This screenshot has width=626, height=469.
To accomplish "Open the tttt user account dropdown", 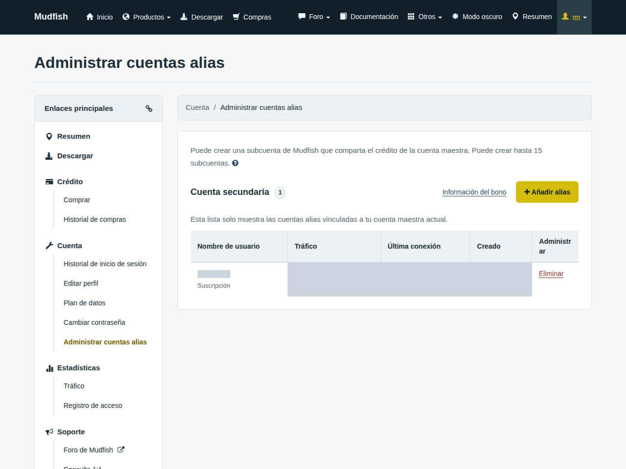I will tap(574, 17).
